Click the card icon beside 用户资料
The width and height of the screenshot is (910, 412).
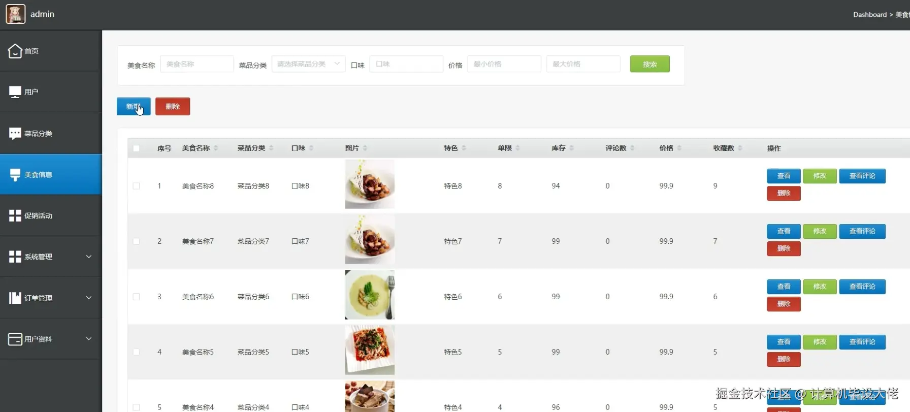click(x=15, y=339)
